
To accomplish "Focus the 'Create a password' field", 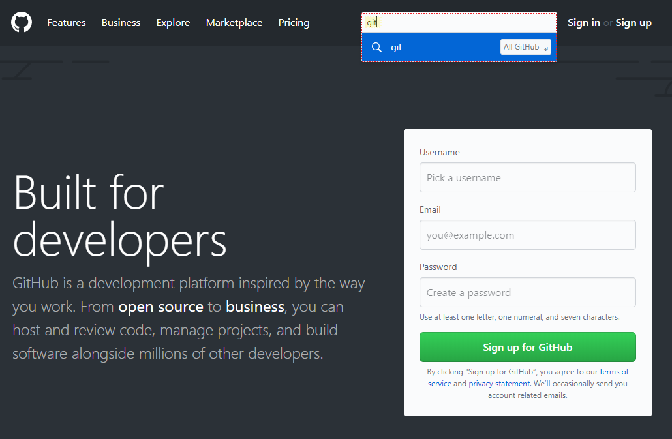I will tap(528, 292).
